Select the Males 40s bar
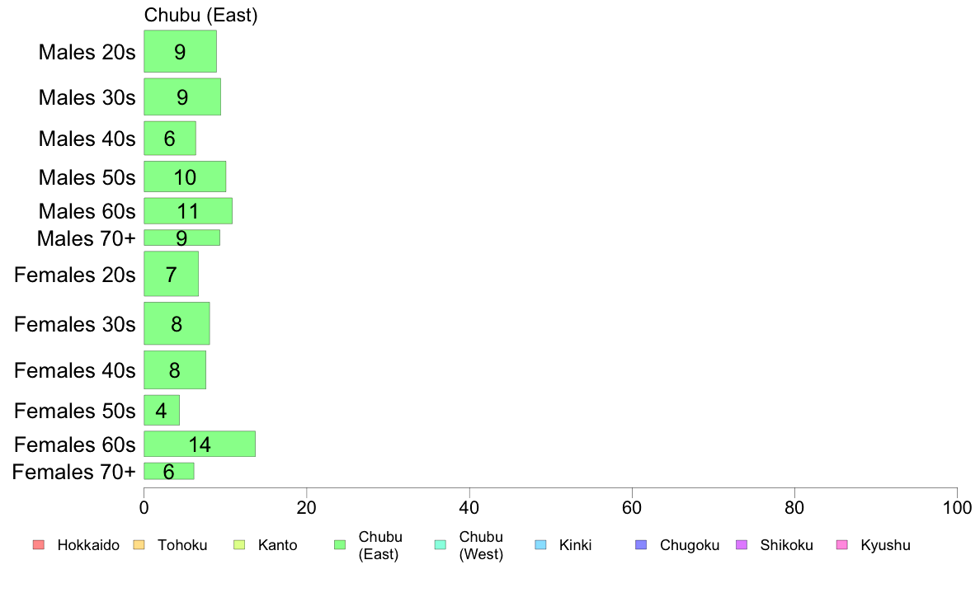Screen dimensions: 980x607 pyautogui.click(x=170, y=138)
